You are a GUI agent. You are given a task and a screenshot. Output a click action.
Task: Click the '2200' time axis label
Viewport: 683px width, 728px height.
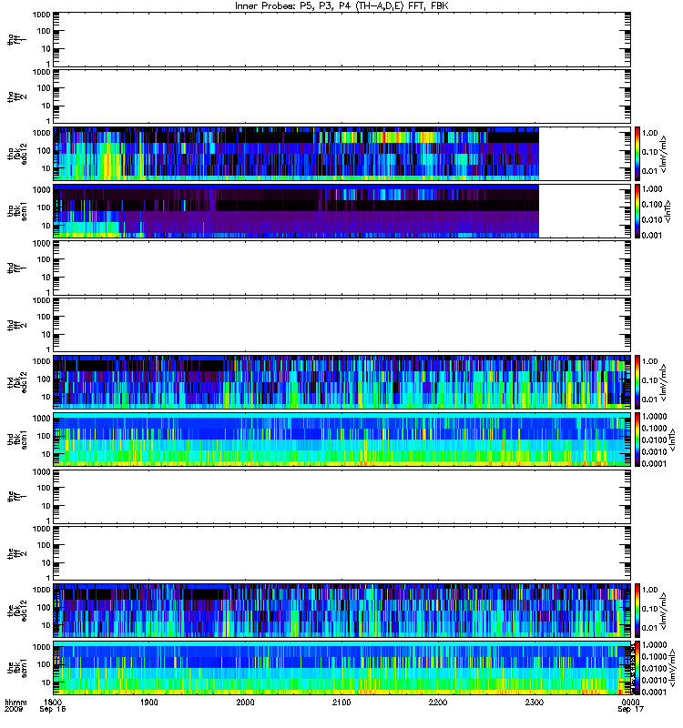[438, 702]
